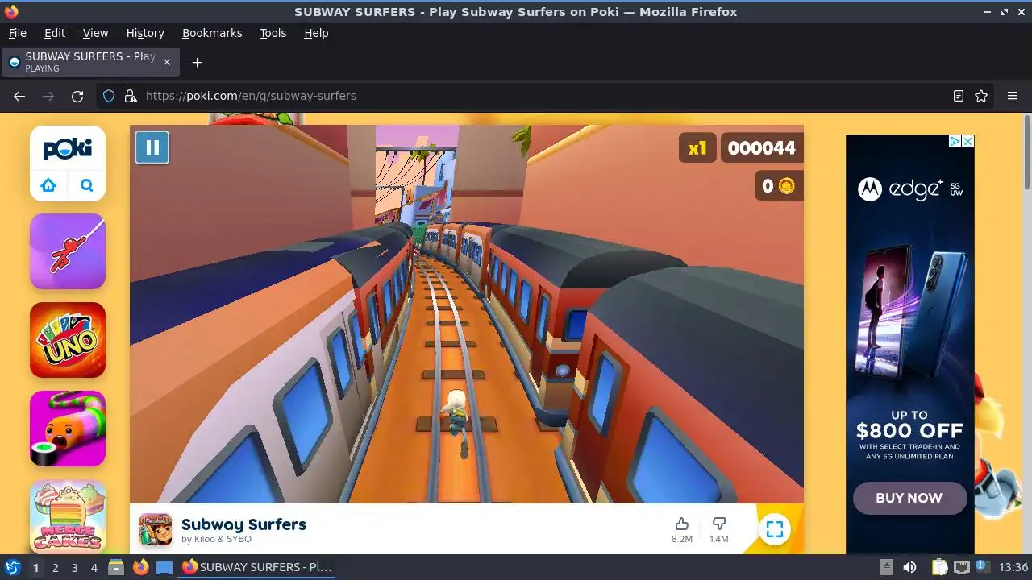Screen dimensions: 1032x580
Task: Toggle reader view icon
Action: (959, 96)
